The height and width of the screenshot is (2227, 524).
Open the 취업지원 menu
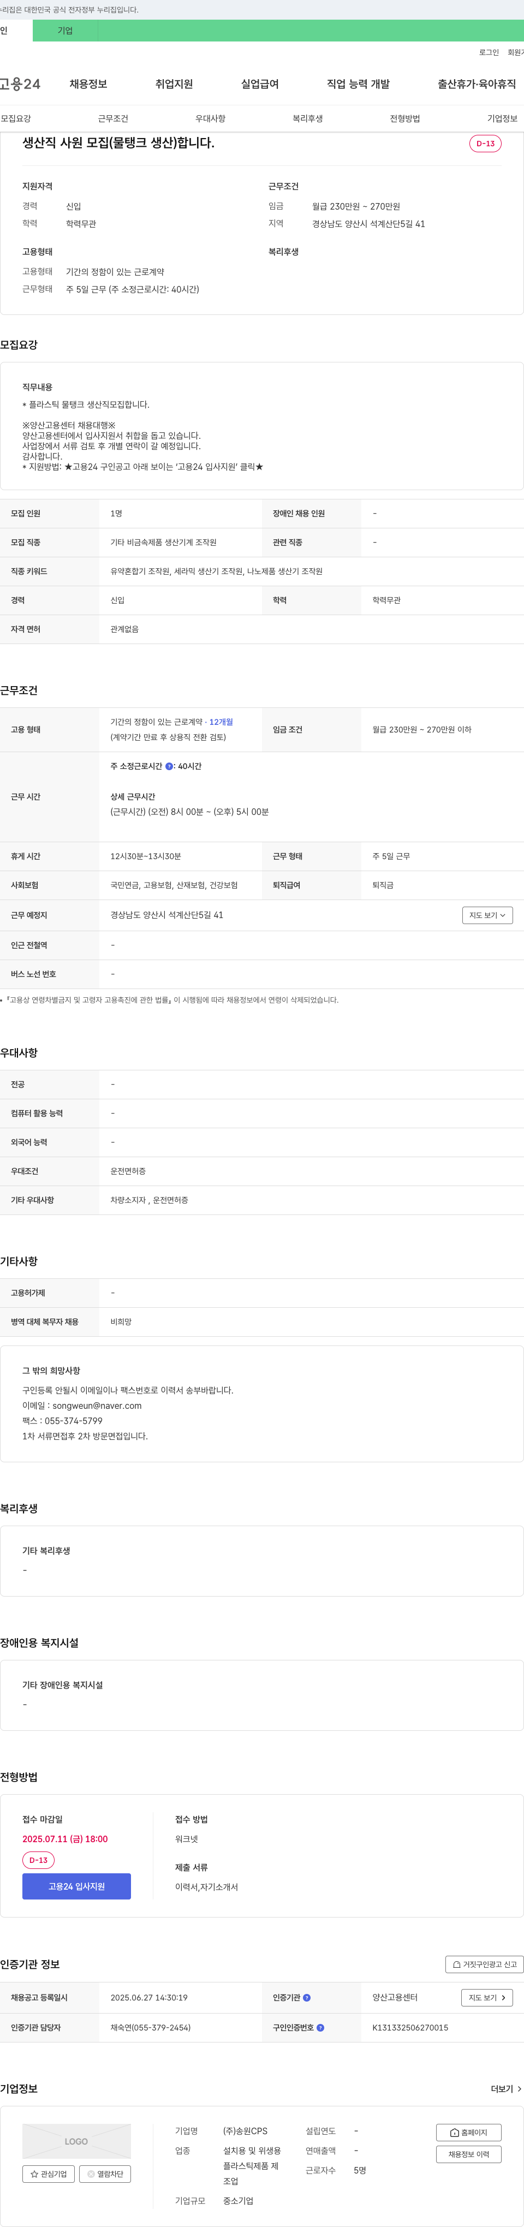[x=174, y=84]
